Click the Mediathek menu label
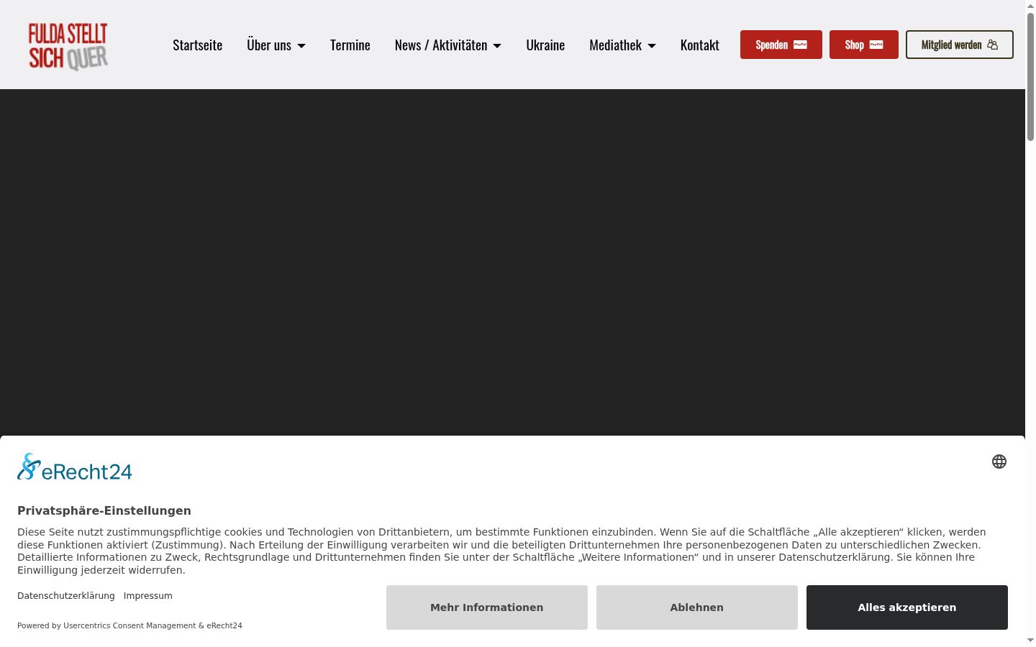 [615, 45]
